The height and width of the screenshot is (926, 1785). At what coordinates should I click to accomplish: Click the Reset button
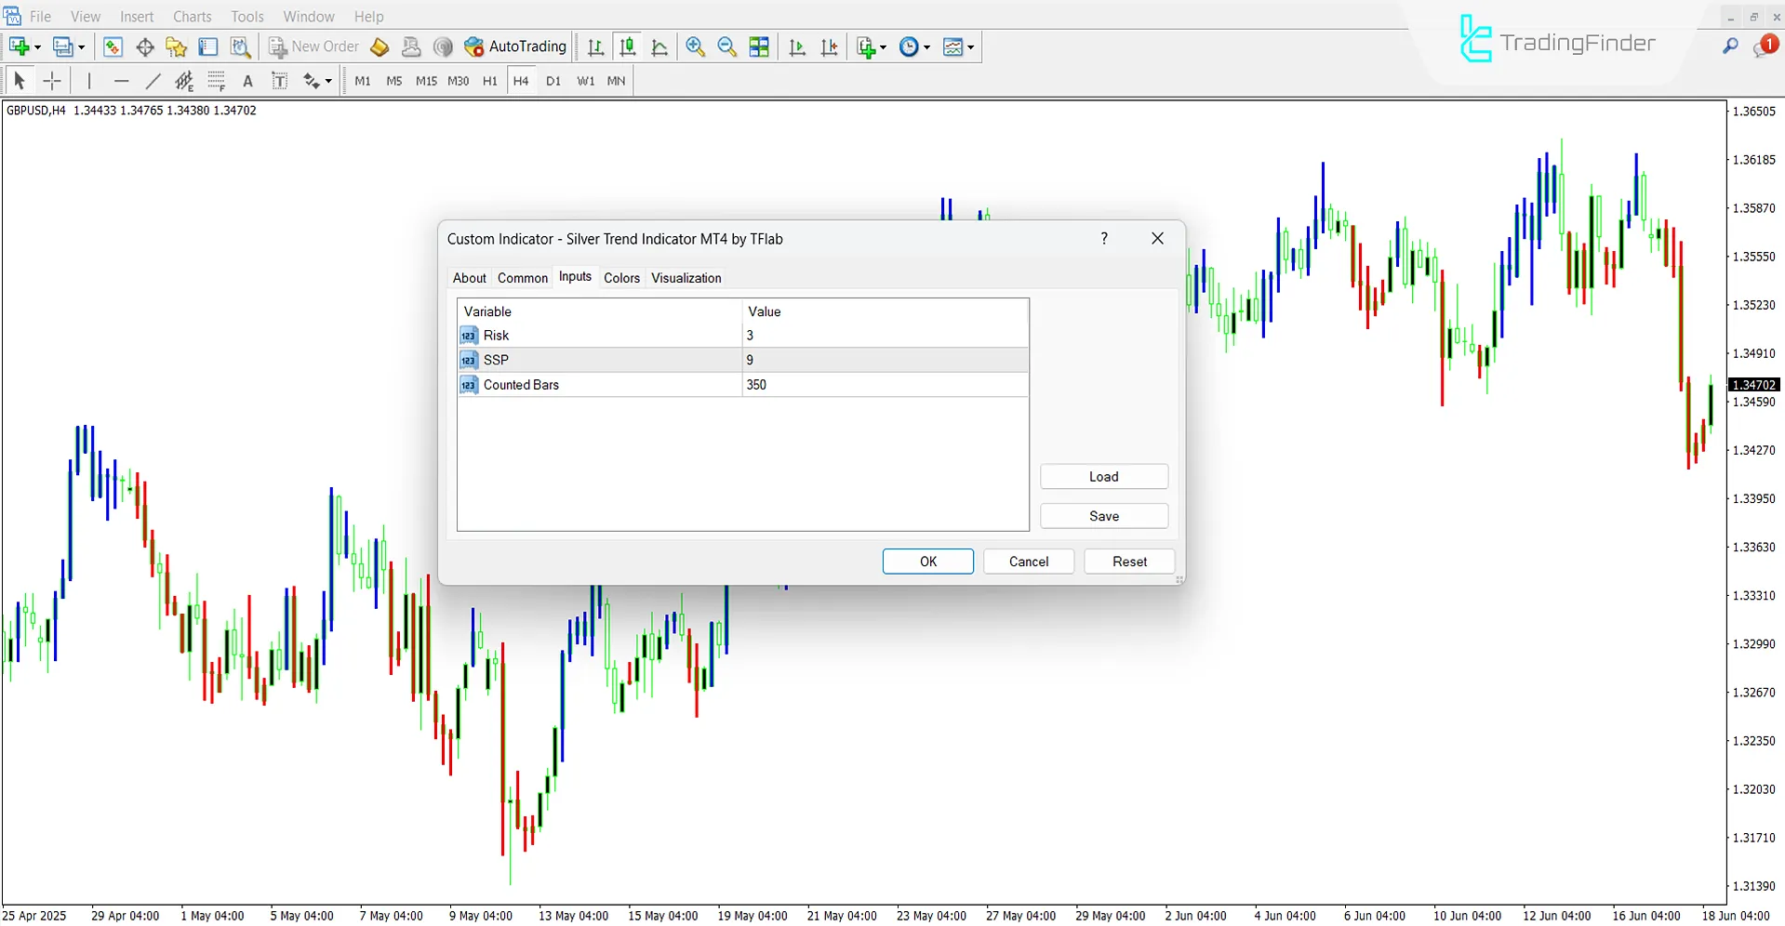(1129, 562)
